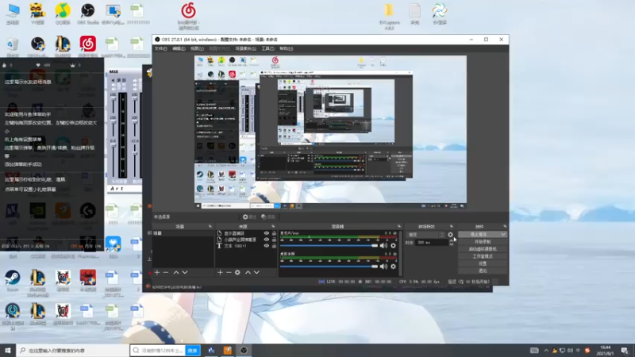The width and height of the screenshot is (635, 357).
Task: Open the 视图 menu
Action: (197, 48)
